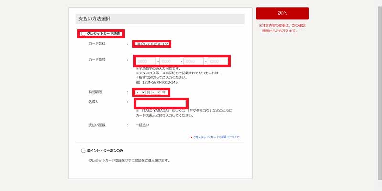Image resolution: width=382 pixels, height=191 pixels.
Task: Open the クレジットカード決済について link
Action: click(x=216, y=137)
